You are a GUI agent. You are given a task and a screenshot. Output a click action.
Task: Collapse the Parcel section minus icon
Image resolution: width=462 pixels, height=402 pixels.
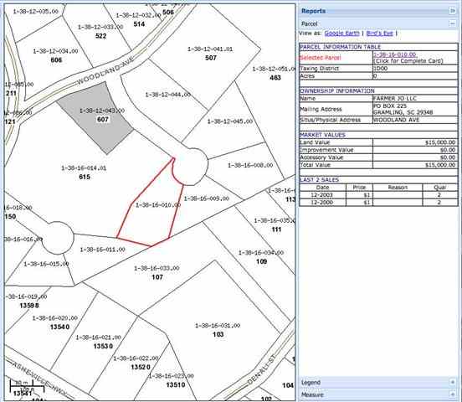pos(452,23)
